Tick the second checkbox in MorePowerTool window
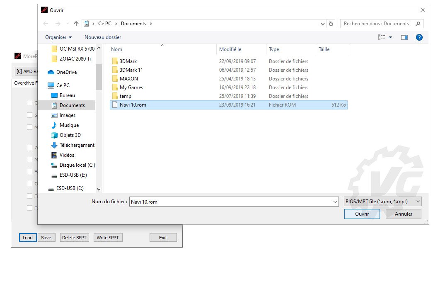Viewport: 433px width, 282px height. (x=29, y=115)
